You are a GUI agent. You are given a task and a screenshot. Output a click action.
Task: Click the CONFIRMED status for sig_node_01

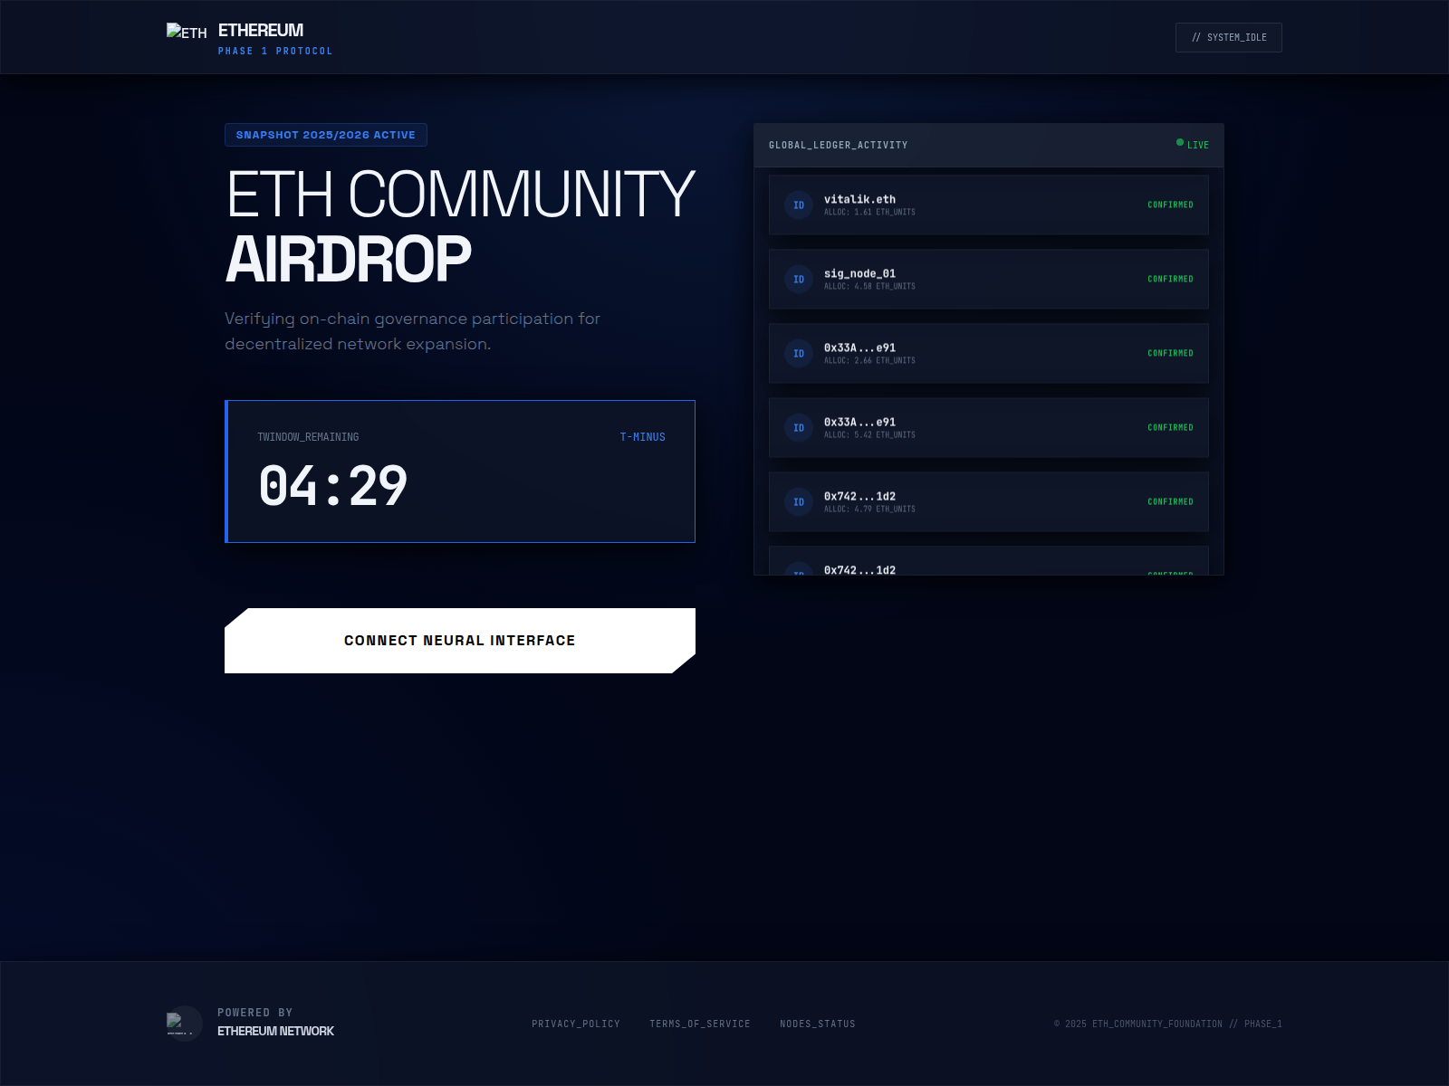pos(1170,279)
